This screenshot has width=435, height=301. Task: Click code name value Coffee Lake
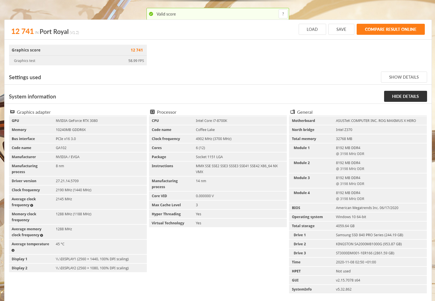[205, 130]
